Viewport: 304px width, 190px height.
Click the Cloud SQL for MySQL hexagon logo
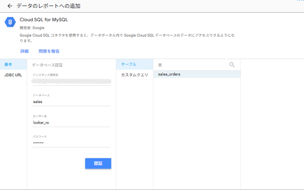click(10, 22)
